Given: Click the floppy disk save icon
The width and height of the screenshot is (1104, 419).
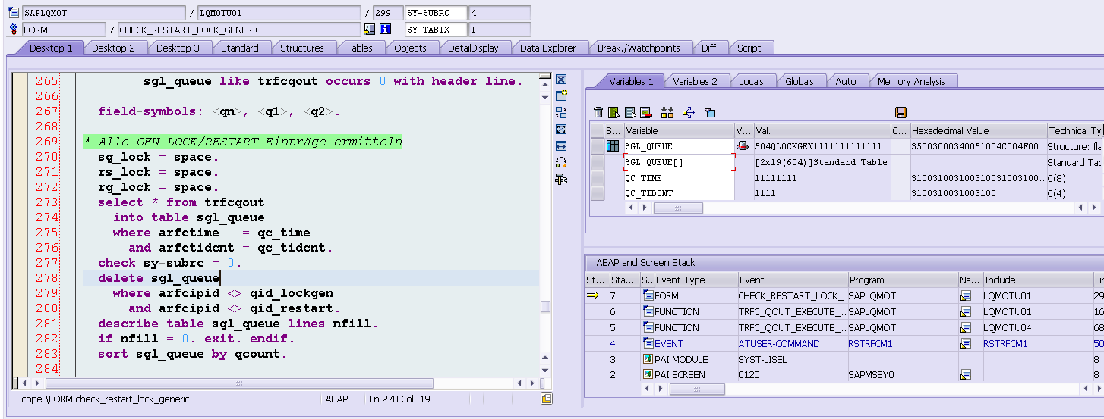Looking at the screenshot, I should (x=901, y=112).
